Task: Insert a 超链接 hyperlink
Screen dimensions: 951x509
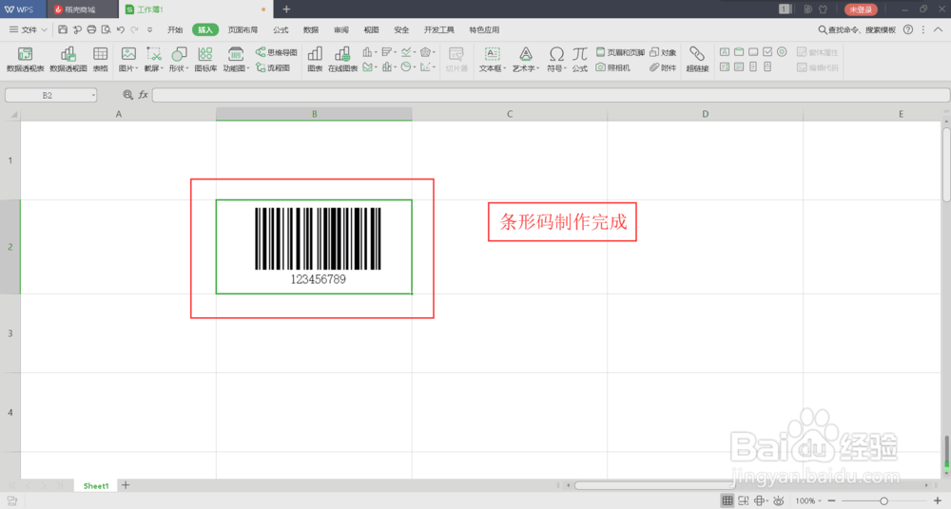Action: click(697, 60)
